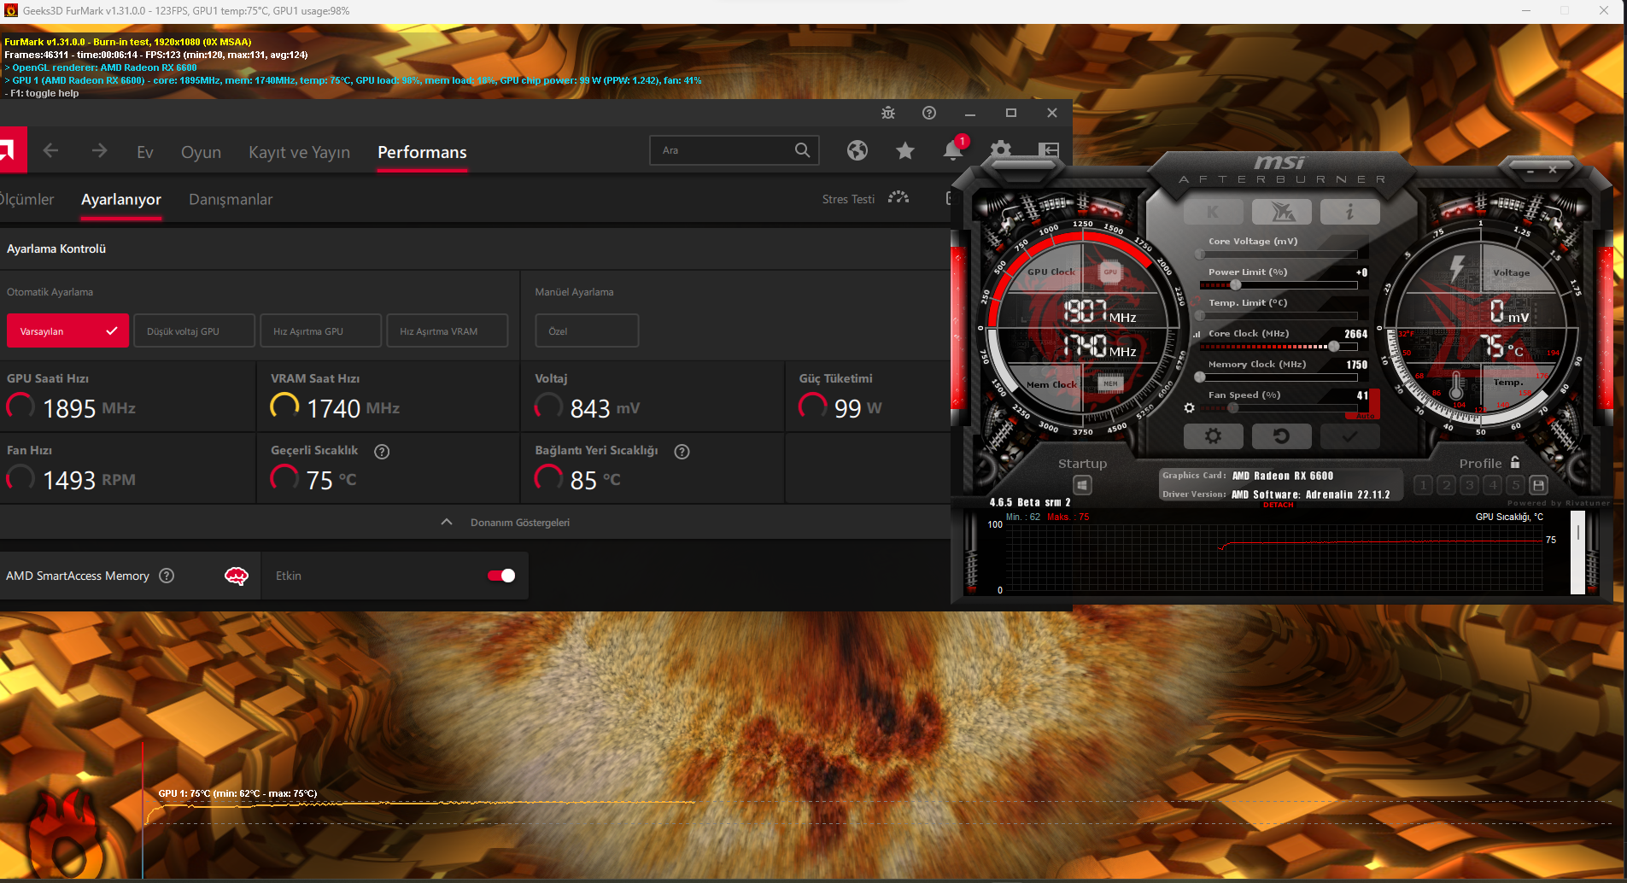
Task: Click the Memory Clock slider handle
Action: coord(1200,377)
